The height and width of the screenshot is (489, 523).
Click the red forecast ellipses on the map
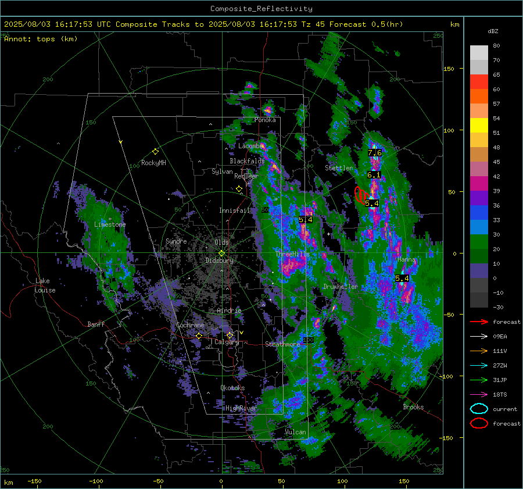coord(361,195)
